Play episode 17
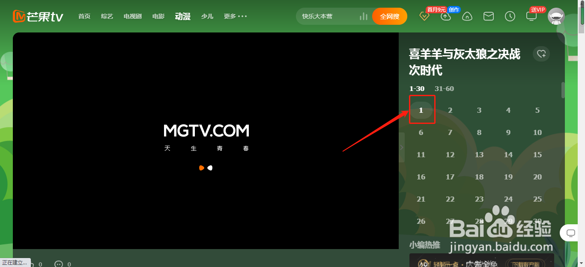 (450, 177)
